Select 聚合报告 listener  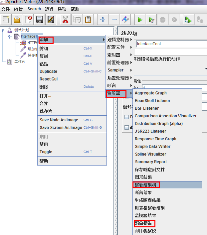click(167, 223)
